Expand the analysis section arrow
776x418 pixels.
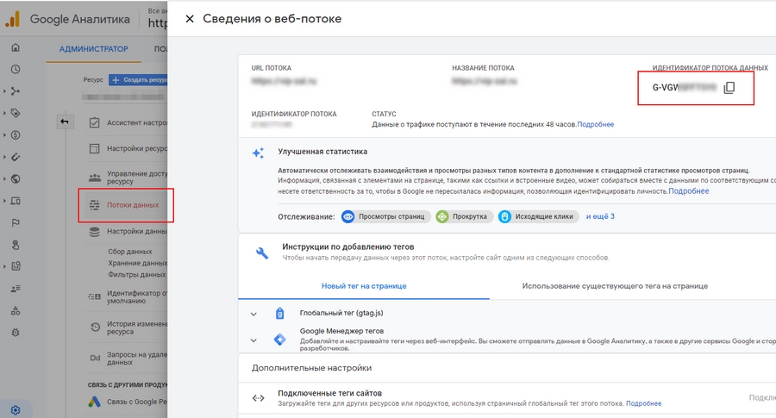click(4, 266)
